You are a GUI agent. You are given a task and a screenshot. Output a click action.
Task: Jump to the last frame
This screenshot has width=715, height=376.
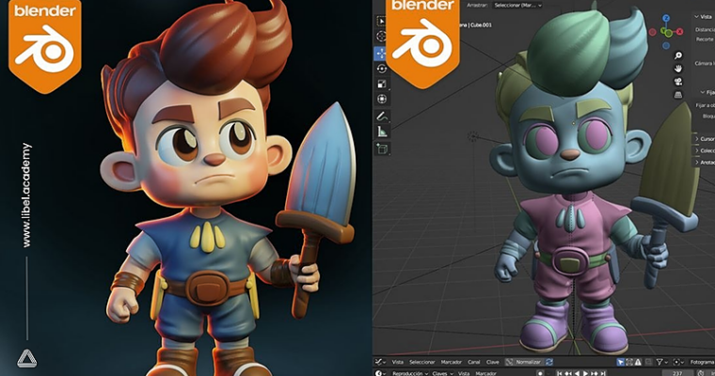[603, 373]
